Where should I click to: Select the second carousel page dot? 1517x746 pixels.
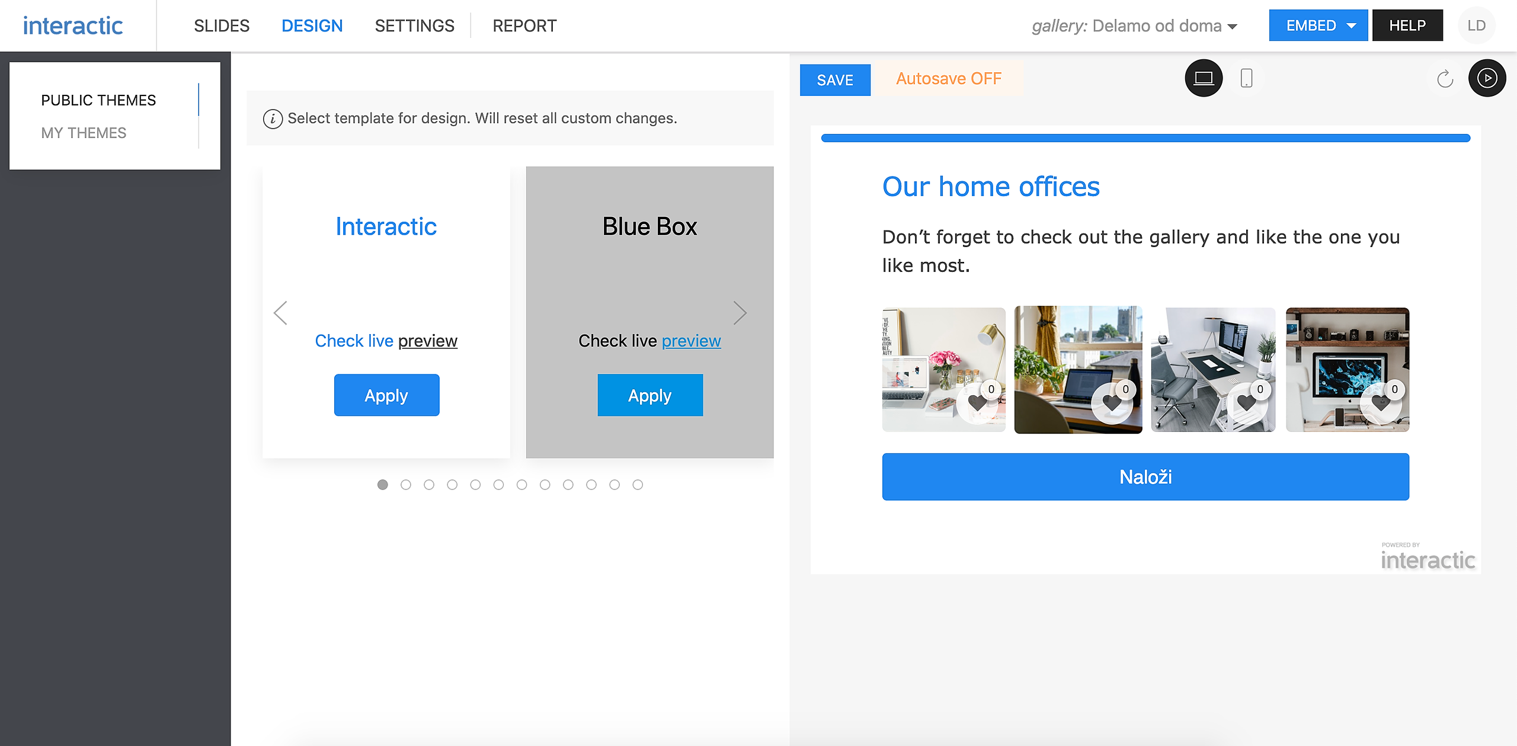click(x=406, y=485)
